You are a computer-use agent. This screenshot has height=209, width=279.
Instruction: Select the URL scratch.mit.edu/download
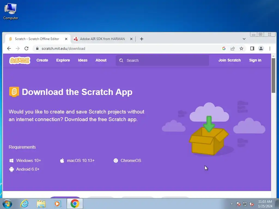coord(63,48)
